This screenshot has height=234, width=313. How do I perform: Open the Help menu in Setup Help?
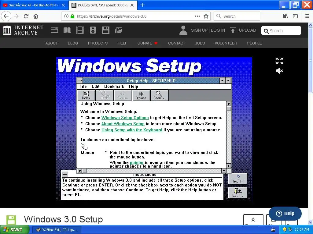click(x=133, y=86)
